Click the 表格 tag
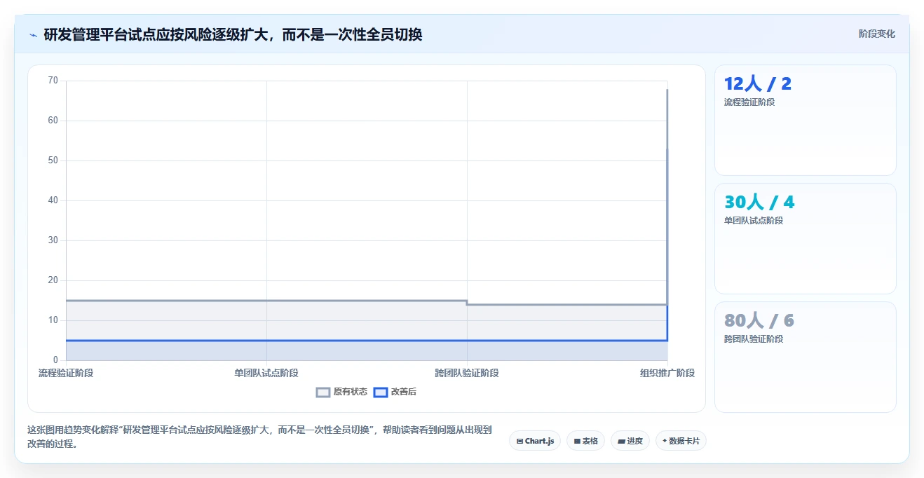 coord(585,441)
